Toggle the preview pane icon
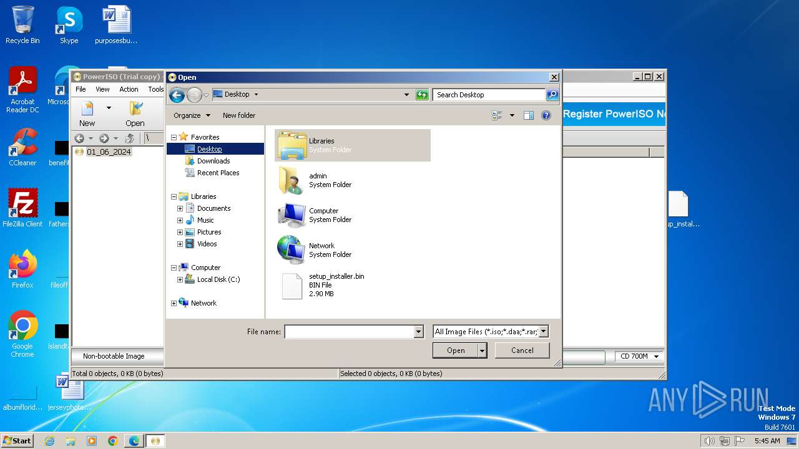The image size is (799, 449). point(529,115)
